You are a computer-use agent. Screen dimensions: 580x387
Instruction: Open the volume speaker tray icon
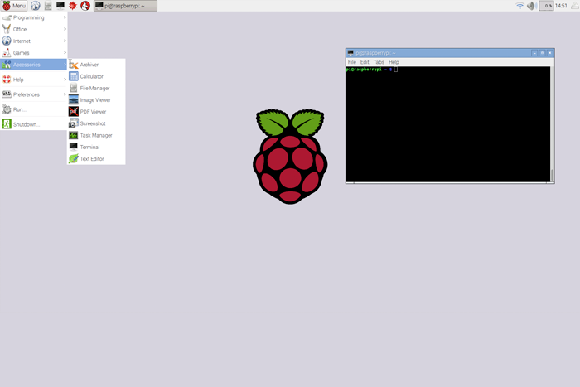click(x=532, y=6)
